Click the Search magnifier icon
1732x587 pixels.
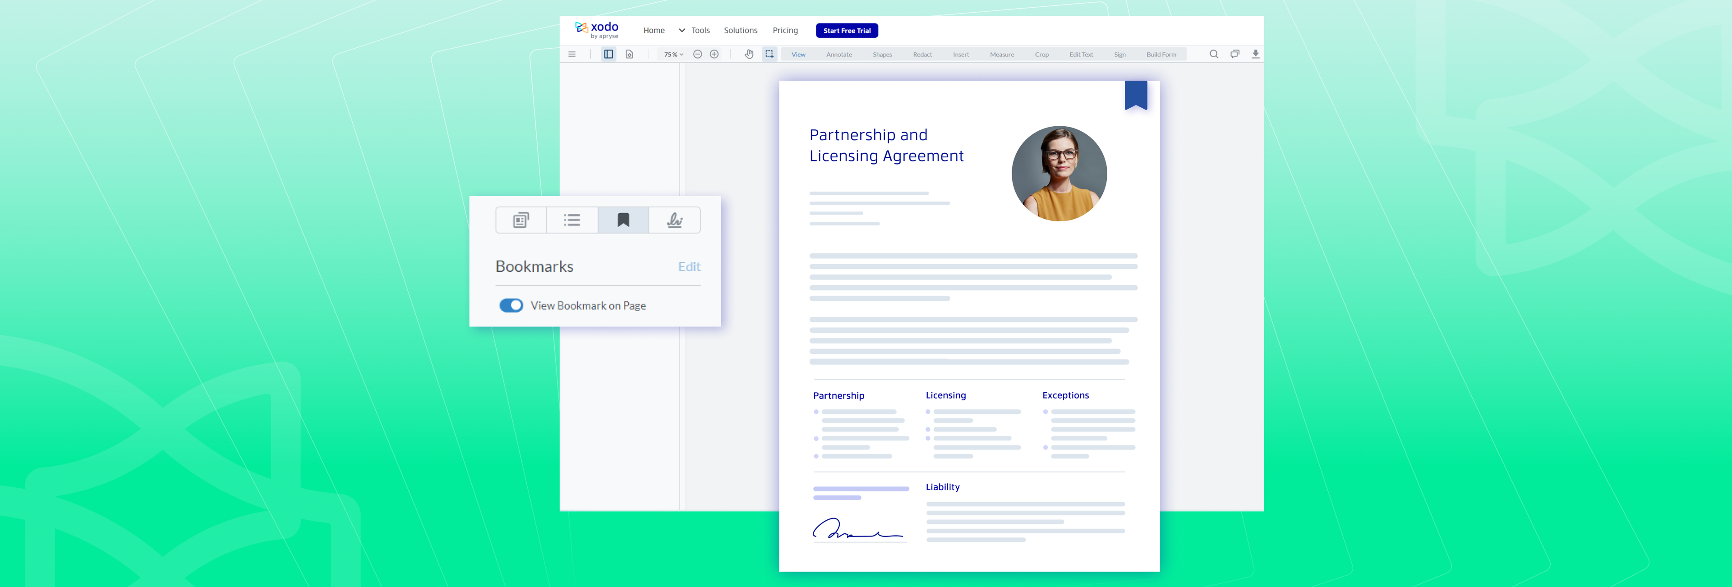tap(1214, 54)
